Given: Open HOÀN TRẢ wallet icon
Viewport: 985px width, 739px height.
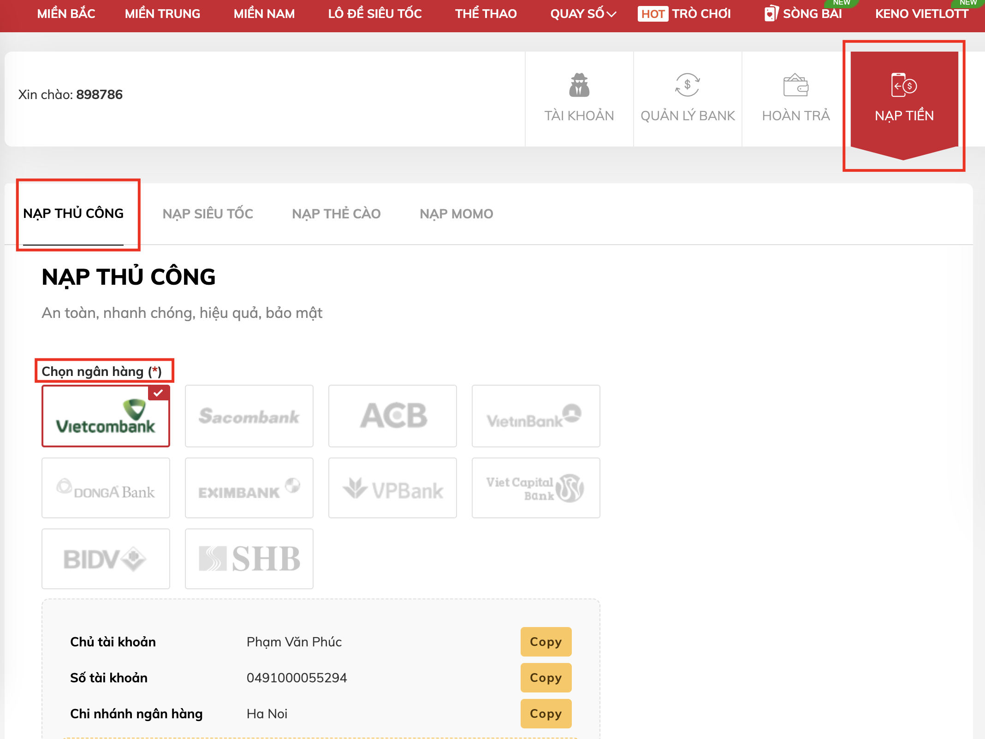Looking at the screenshot, I should 796,85.
